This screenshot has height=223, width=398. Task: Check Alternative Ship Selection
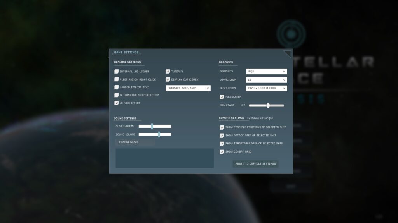116,95
